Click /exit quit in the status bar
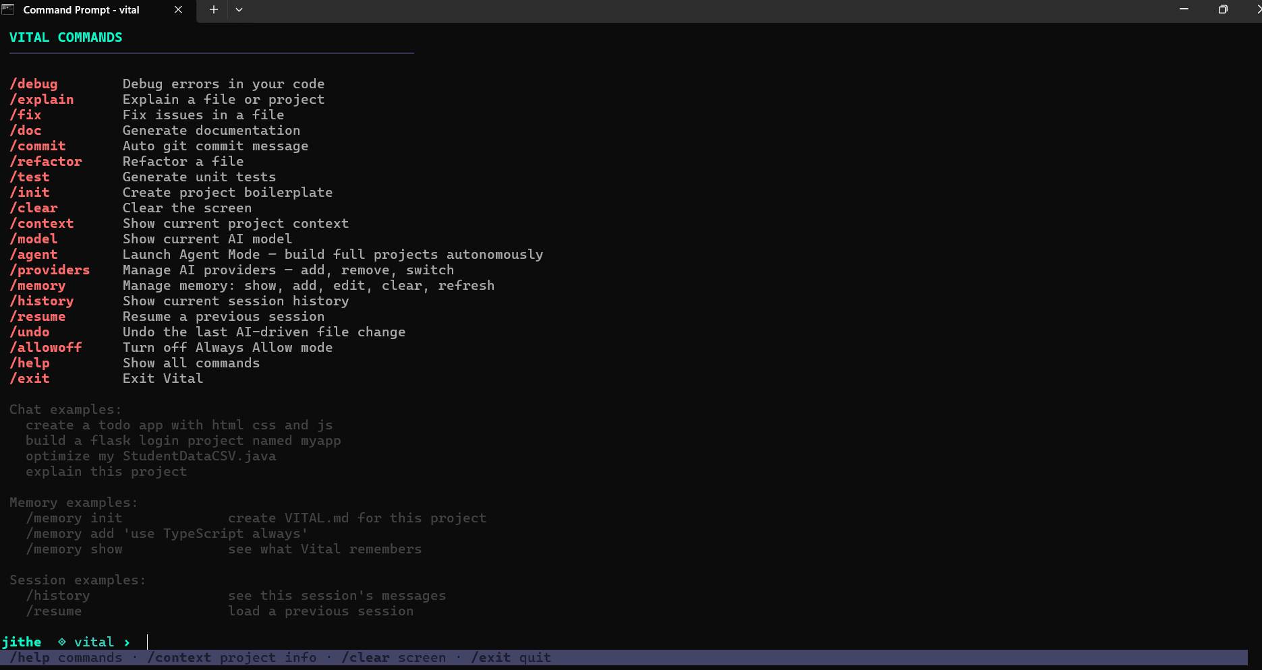1262x670 pixels. coord(511,657)
